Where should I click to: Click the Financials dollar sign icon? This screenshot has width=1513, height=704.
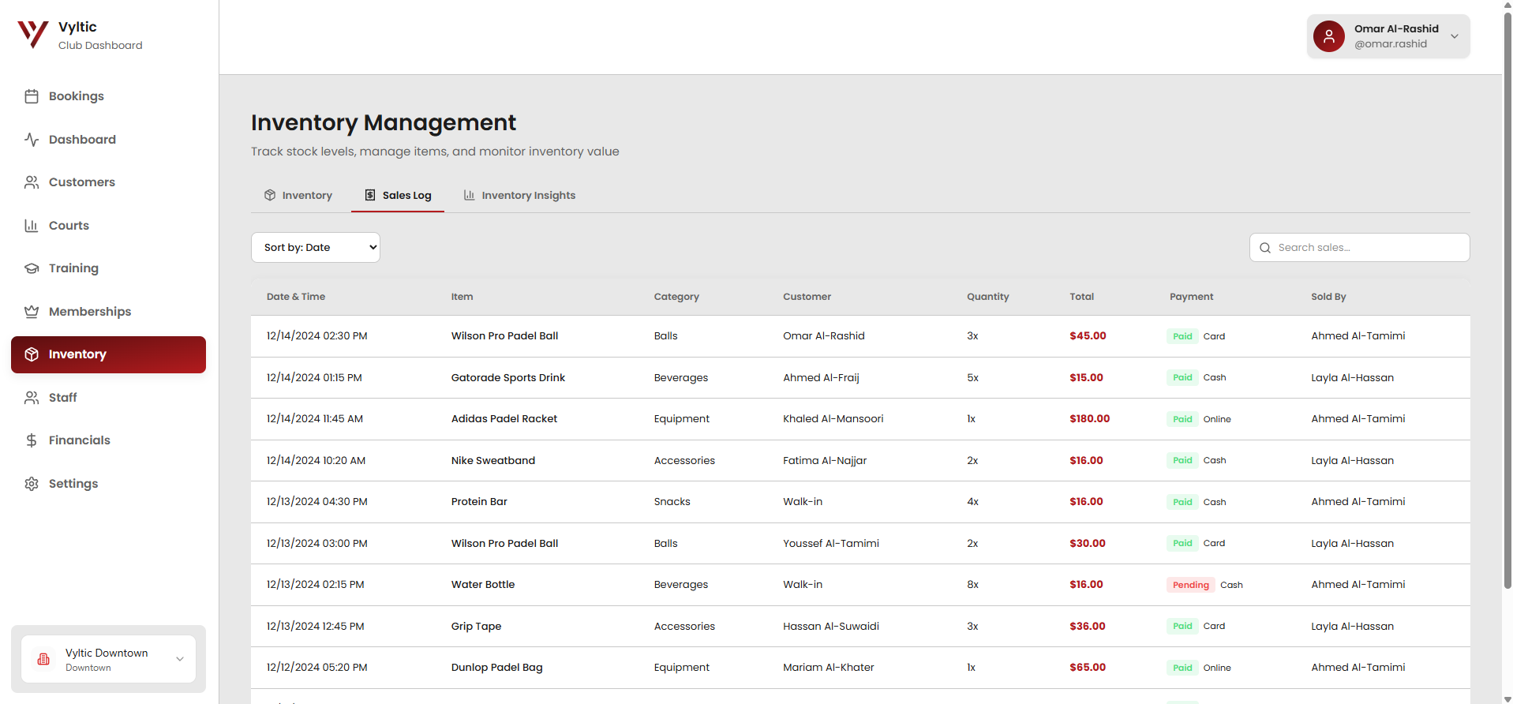[x=32, y=440]
